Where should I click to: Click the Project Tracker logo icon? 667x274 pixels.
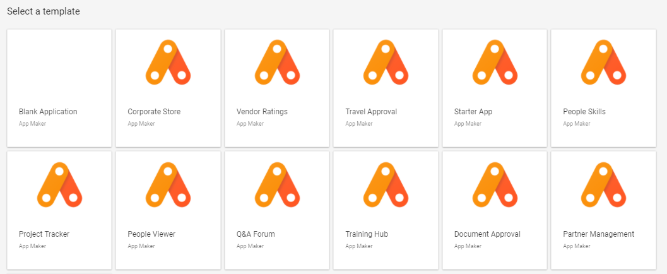point(59,185)
